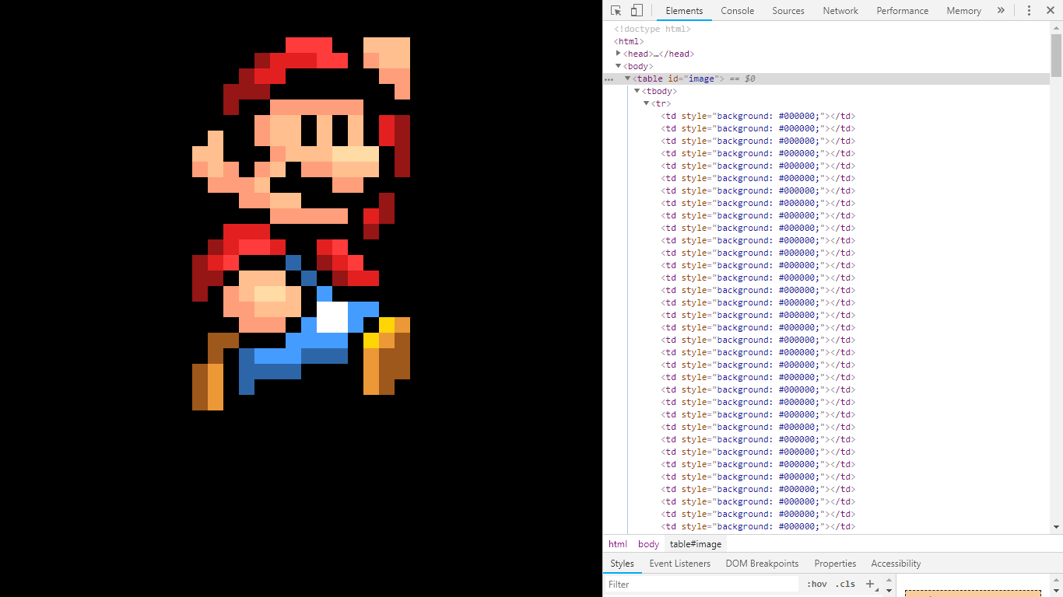
Task: Click the html breadcrumb
Action: tap(618, 544)
